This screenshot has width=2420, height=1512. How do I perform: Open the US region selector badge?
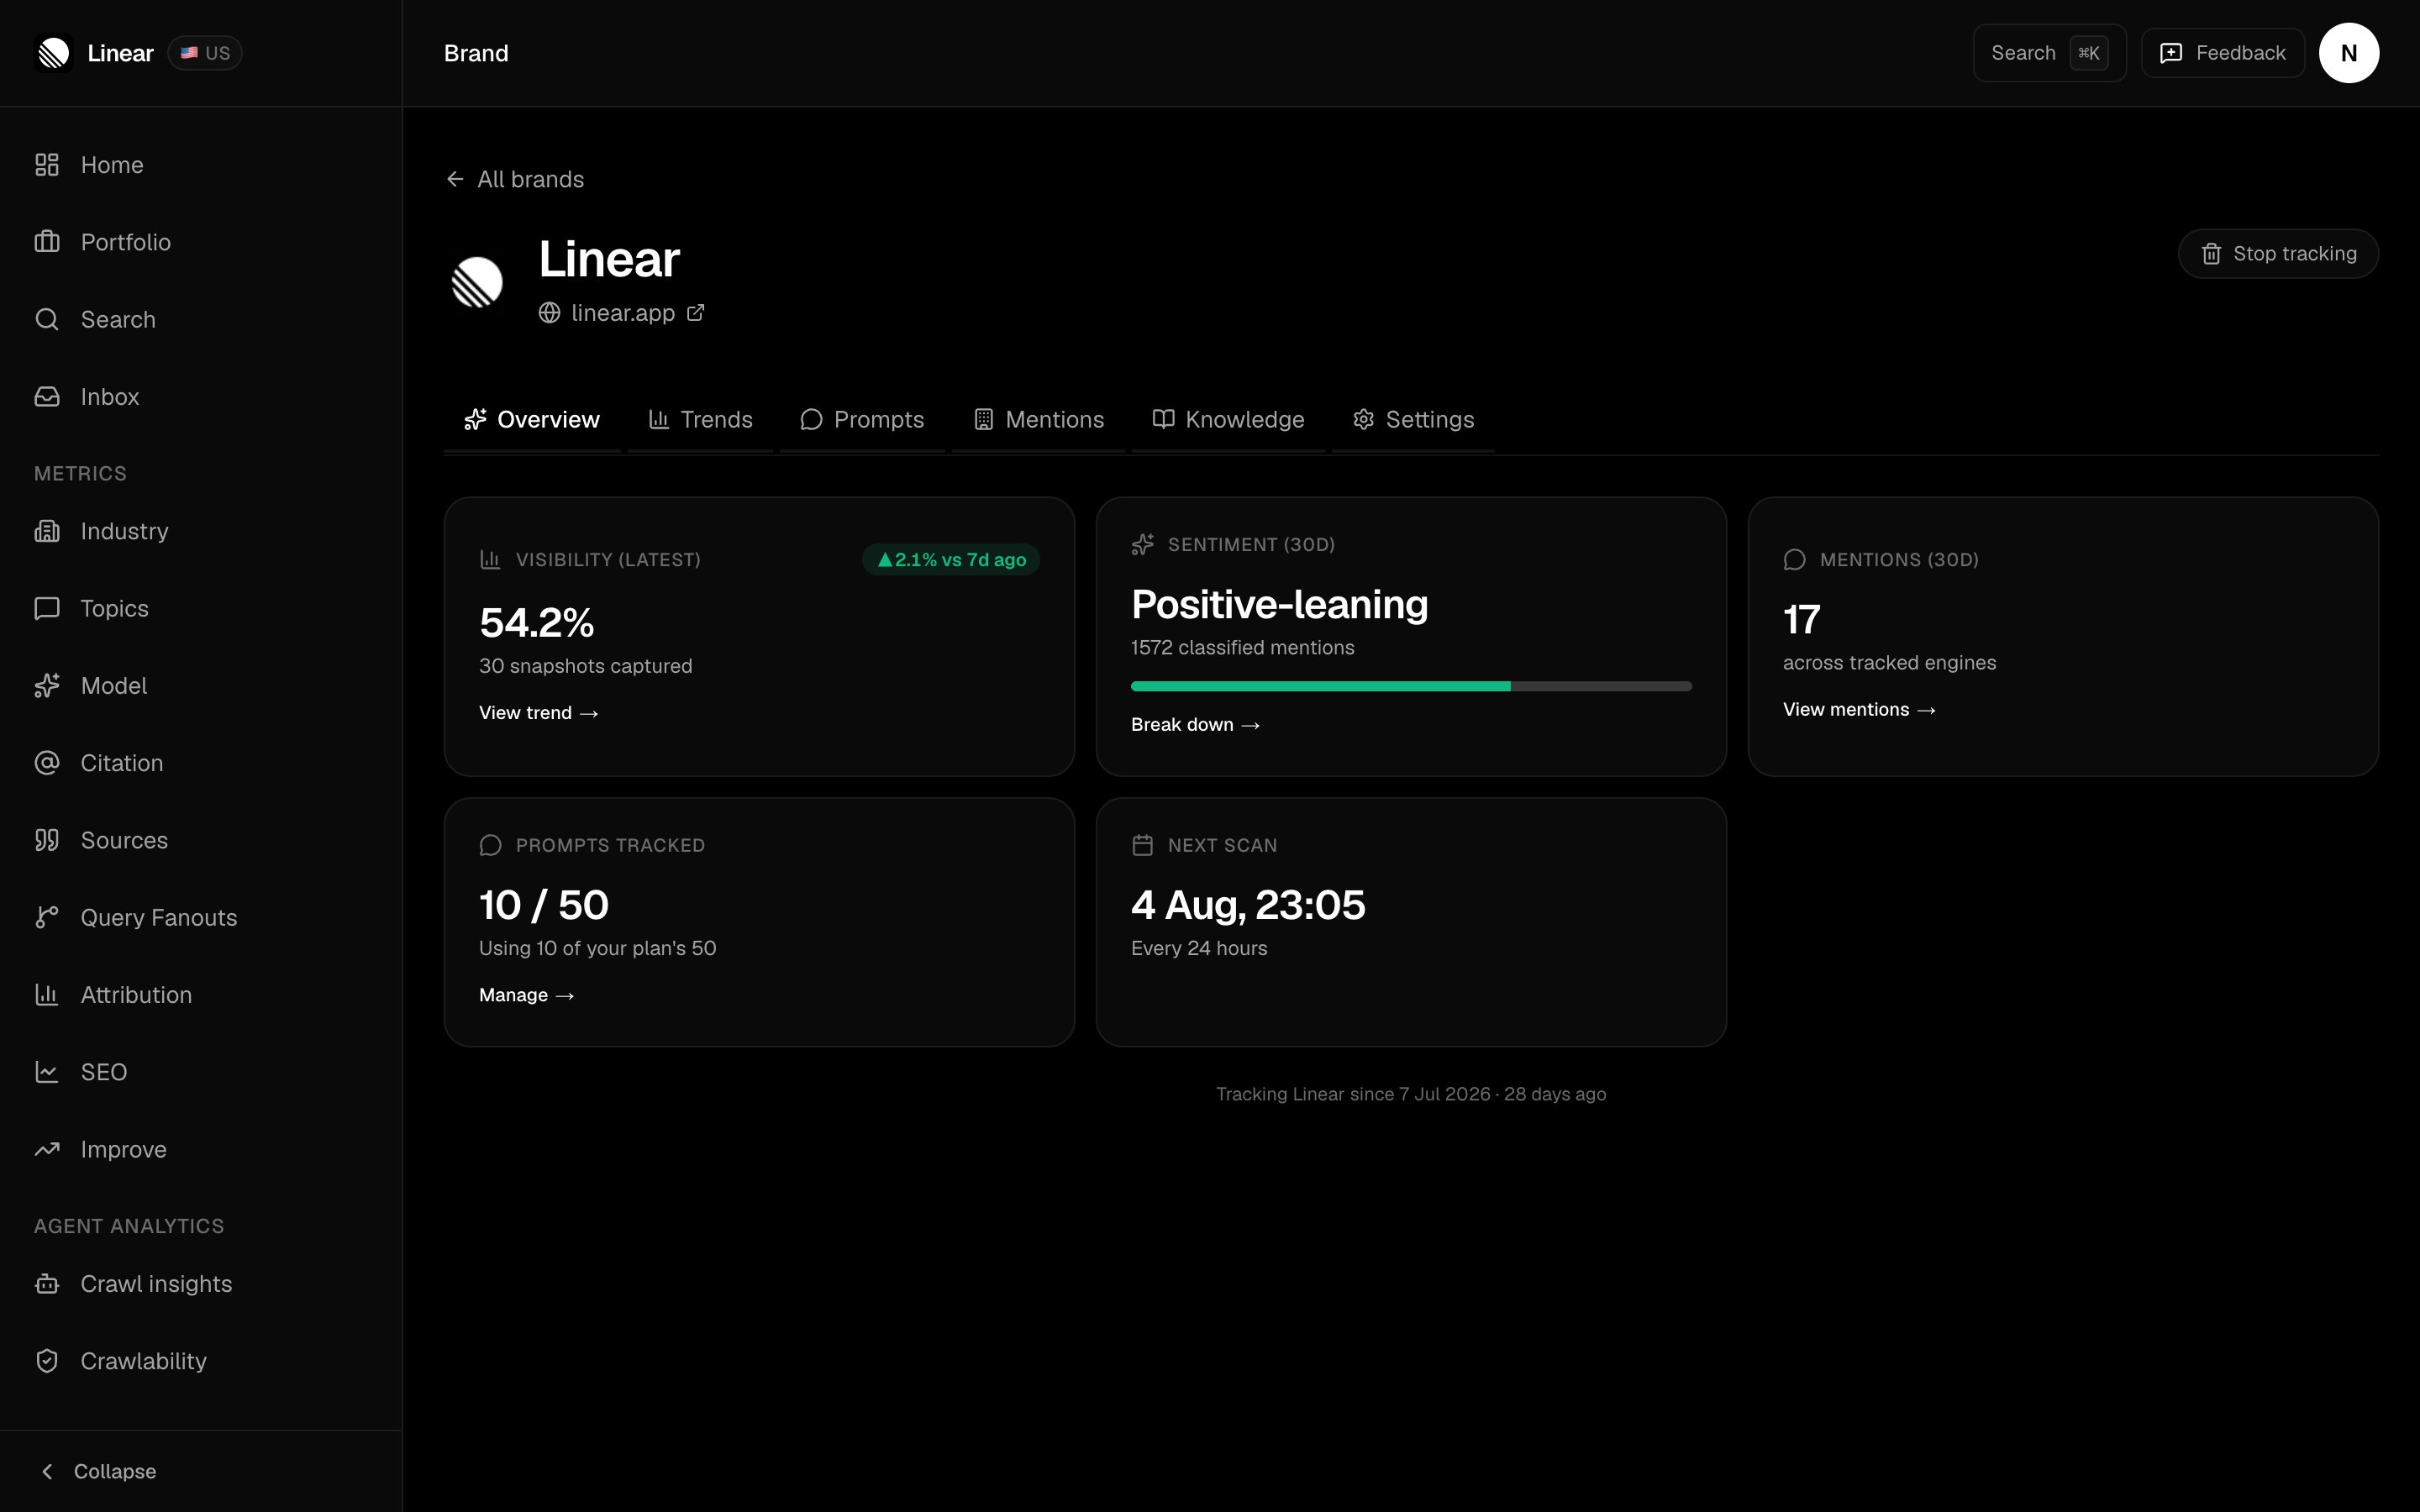point(205,53)
